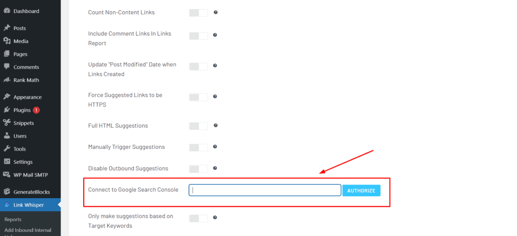Enable the Count Non-Content Links toggle
Viewport: 517px width, 236px height.
(x=198, y=13)
